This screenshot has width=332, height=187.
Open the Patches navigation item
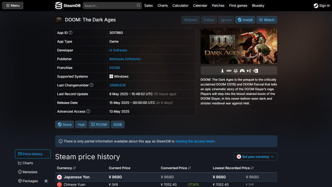click(218, 6)
